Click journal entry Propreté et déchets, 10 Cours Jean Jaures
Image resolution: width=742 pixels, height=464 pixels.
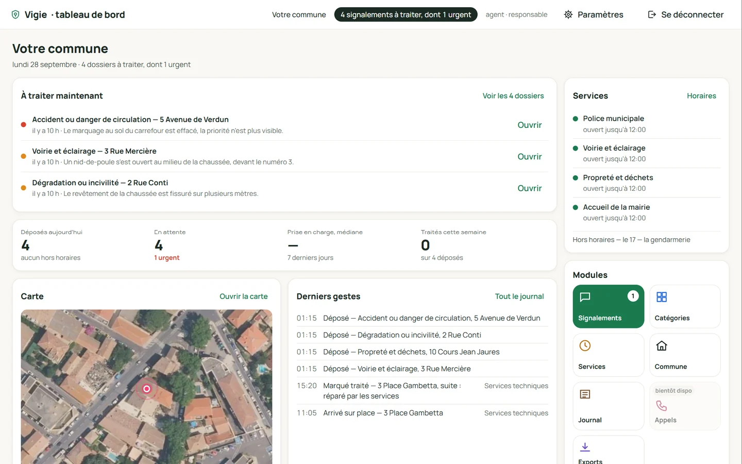tap(422, 352)
